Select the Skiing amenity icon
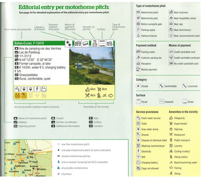This screenshot has width=203, height=179. [x=171, y=173]
